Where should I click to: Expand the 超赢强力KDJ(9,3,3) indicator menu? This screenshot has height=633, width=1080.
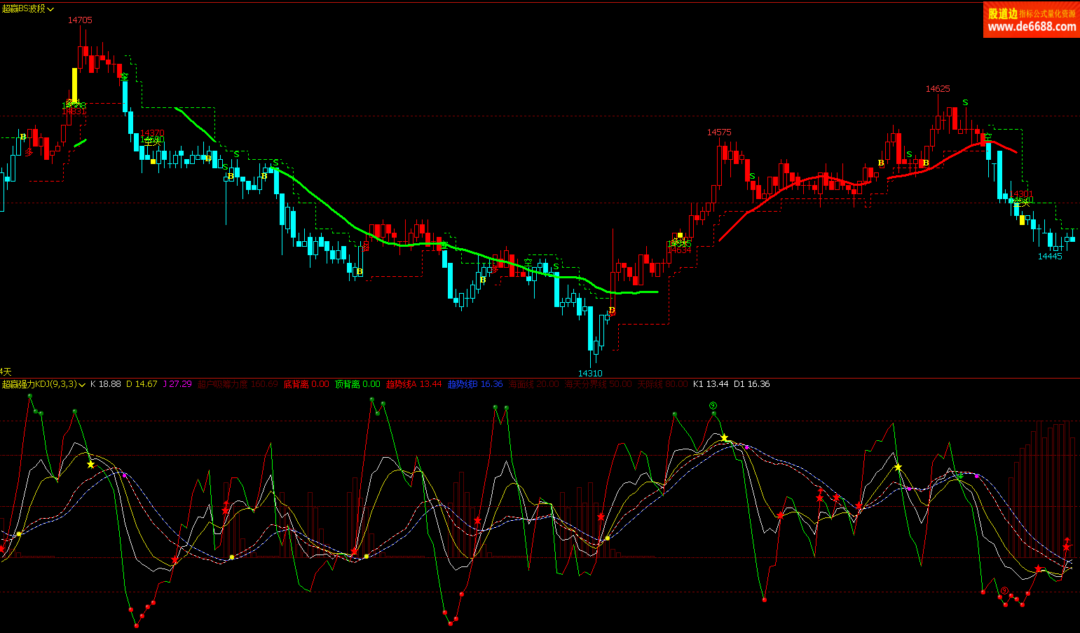(82, 384)
